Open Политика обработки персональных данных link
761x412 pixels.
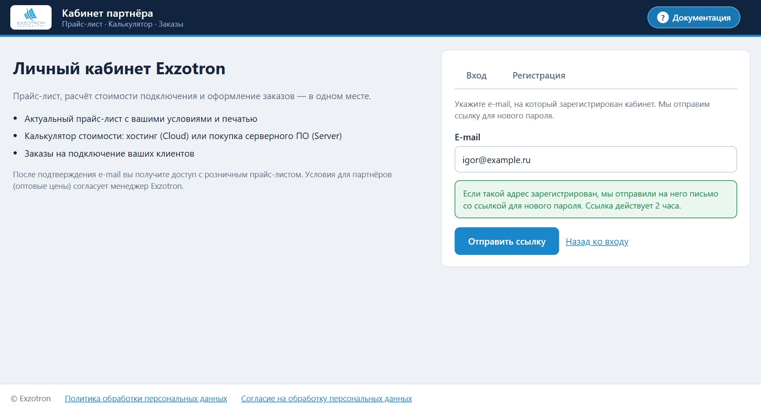tap(146, 399)
